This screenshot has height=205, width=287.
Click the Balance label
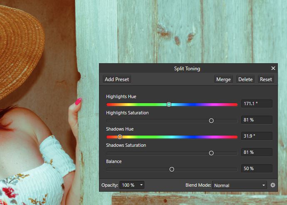(114, 161)
